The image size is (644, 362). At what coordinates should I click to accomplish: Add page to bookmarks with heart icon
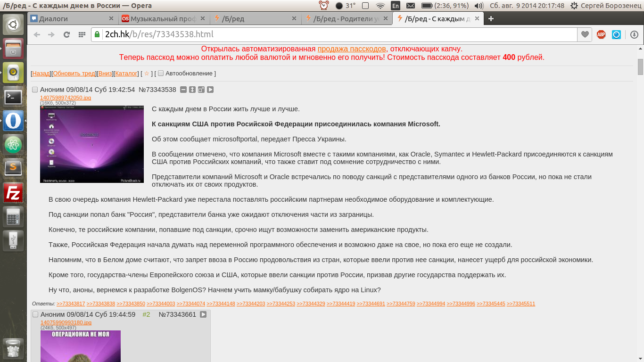tap(585, 34)
